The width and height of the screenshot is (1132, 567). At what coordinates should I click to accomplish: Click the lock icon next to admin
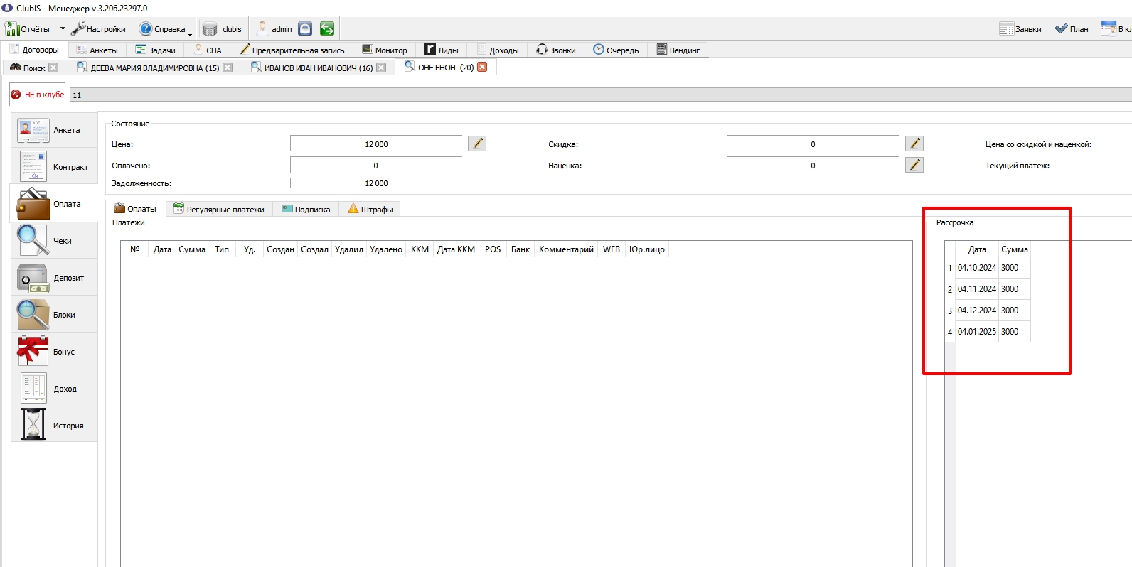pyautogui.click(x=305, y=28)
